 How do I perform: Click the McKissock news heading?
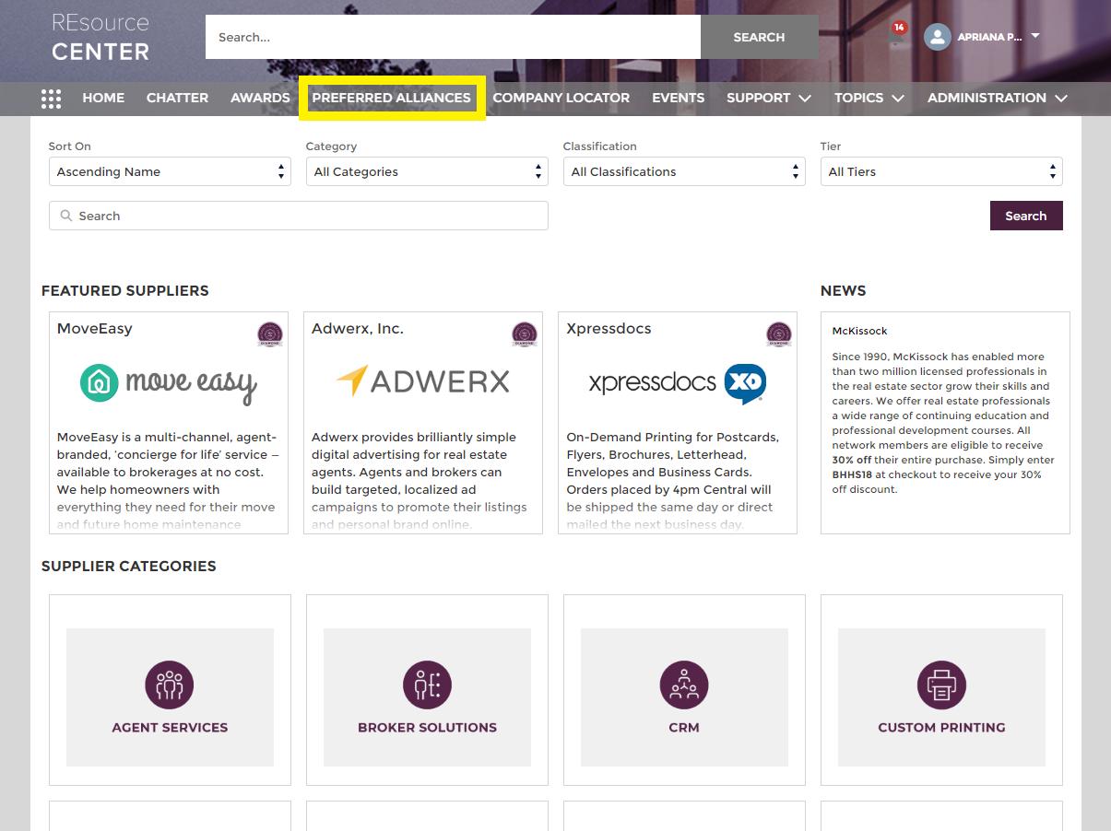point(859,331)
